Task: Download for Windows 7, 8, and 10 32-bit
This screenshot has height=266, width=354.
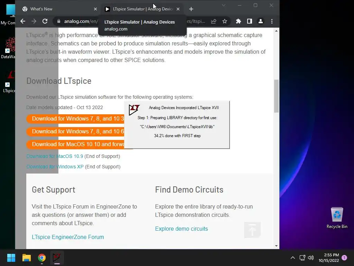Action: pos(75,119)
